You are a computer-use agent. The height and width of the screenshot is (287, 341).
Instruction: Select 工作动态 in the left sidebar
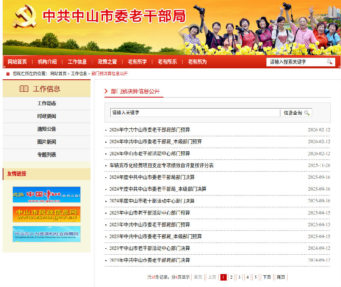[x=47, y=103]
